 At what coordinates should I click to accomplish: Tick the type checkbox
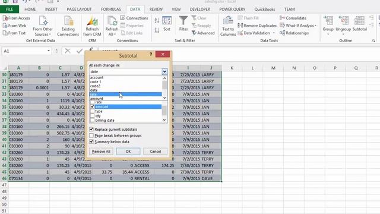tap(92, 111)
